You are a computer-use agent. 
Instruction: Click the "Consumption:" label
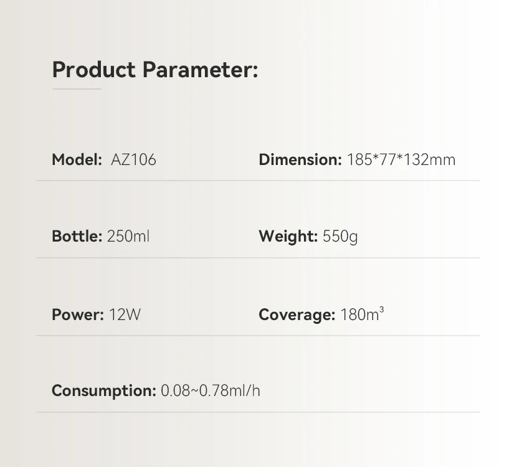point(103,391)
